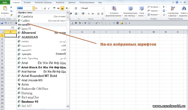Open the font size 11 dropdown
Viewport: 188px width, 110px height.
pos(42,8)
